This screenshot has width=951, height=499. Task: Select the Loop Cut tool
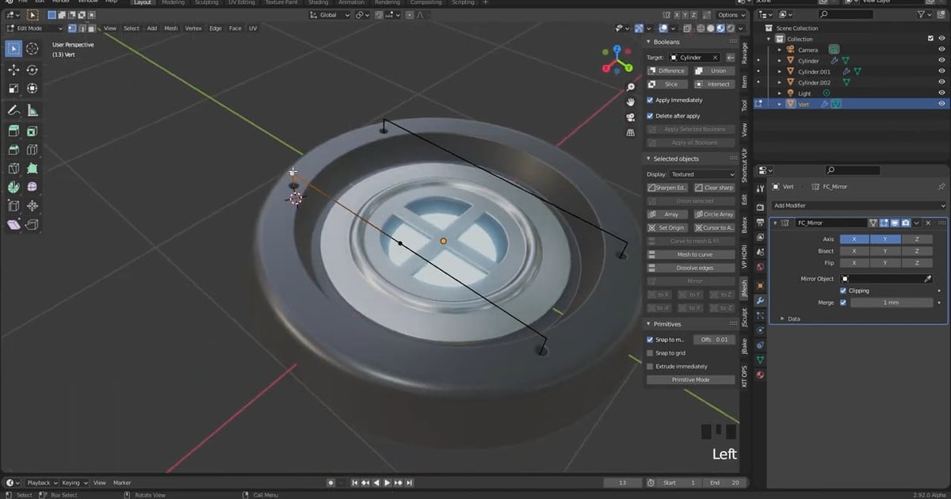point(32,150)
